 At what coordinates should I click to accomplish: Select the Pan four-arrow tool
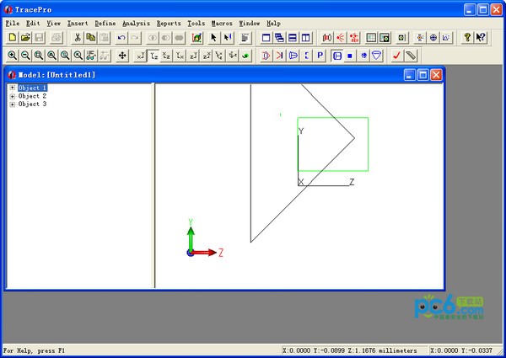coord(123,56)
